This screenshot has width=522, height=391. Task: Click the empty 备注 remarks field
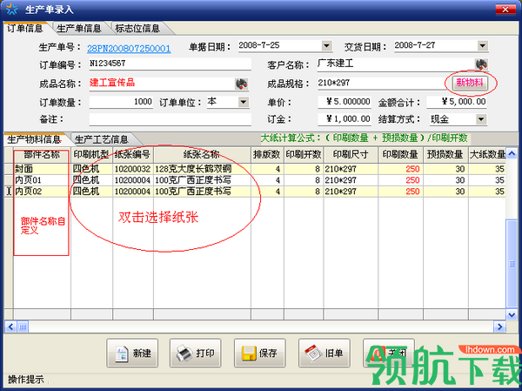171,119
